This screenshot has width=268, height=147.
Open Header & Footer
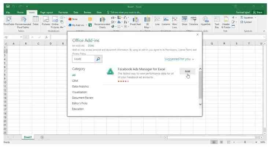[226, 22]
